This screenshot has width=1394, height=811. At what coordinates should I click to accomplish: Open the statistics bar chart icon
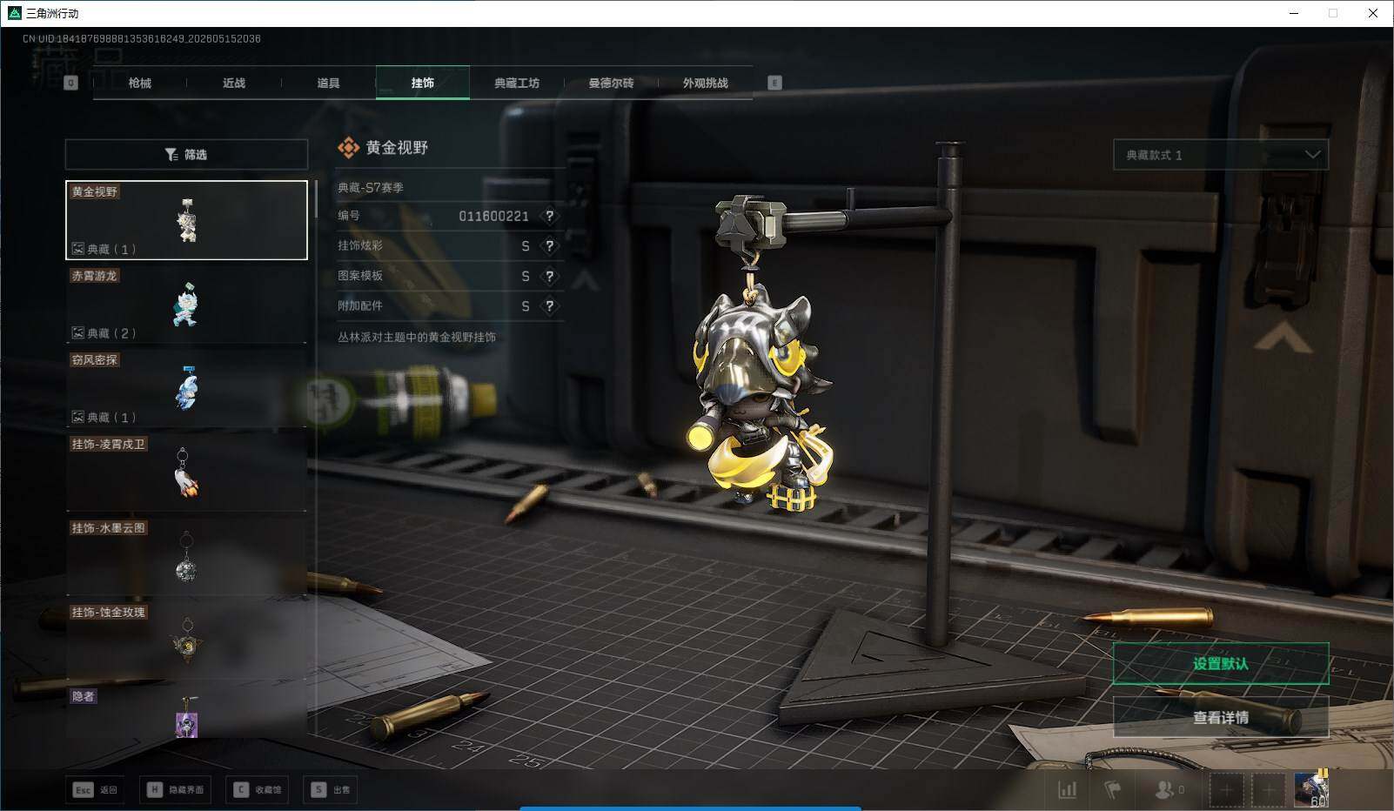point(1067,790)
